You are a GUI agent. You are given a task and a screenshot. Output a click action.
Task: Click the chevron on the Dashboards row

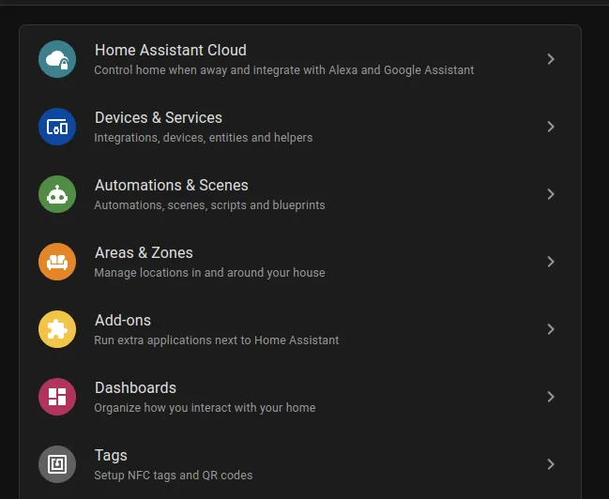tap(551, 397)
